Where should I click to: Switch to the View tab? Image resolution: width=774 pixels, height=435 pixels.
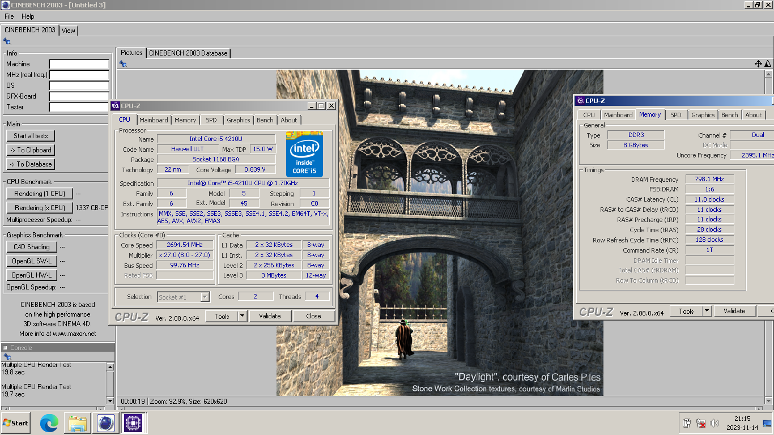point(69,31)
